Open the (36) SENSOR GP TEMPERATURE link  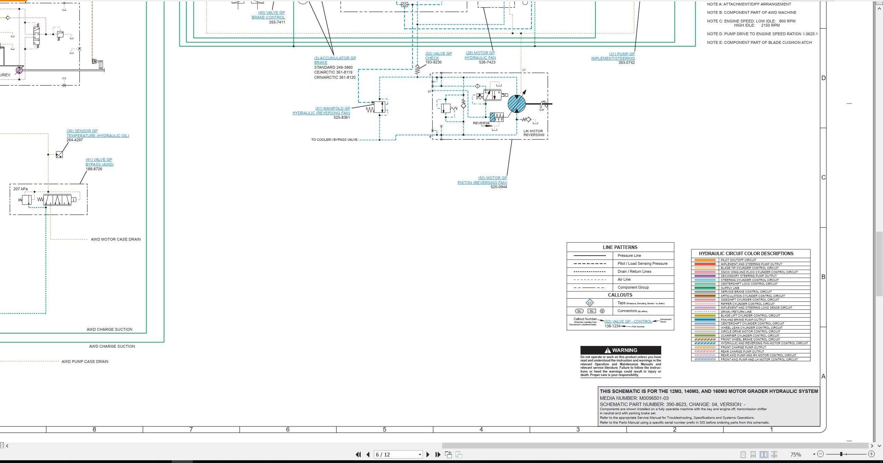98,133
